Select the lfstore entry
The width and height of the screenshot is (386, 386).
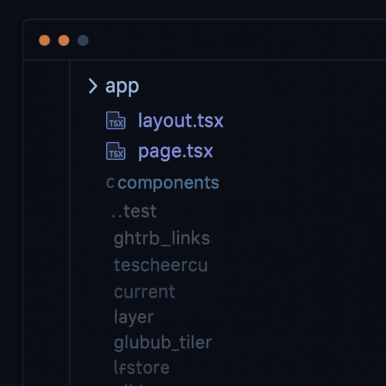pos(142,367)
